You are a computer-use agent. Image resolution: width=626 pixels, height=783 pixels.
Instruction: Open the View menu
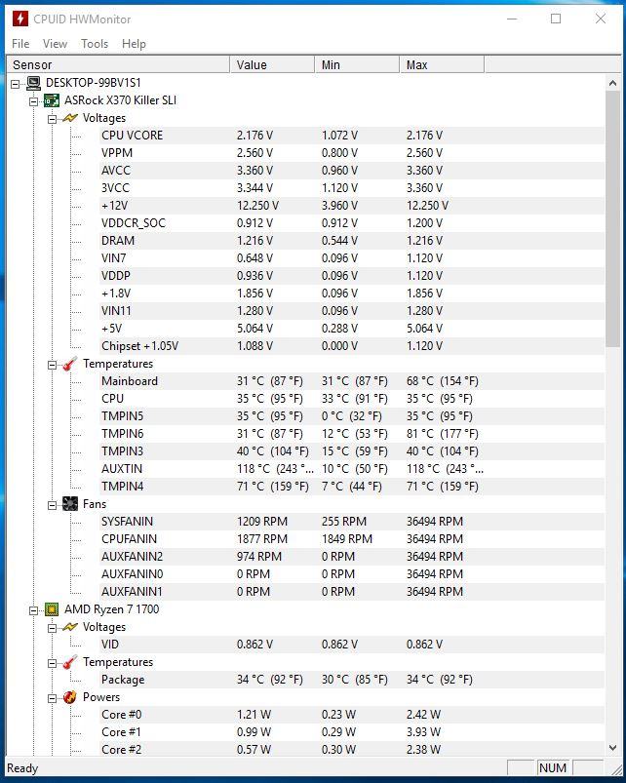[x=55, y=44]
